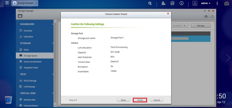
Task: Collapse the STORAGE section
Action: [52, 43]
